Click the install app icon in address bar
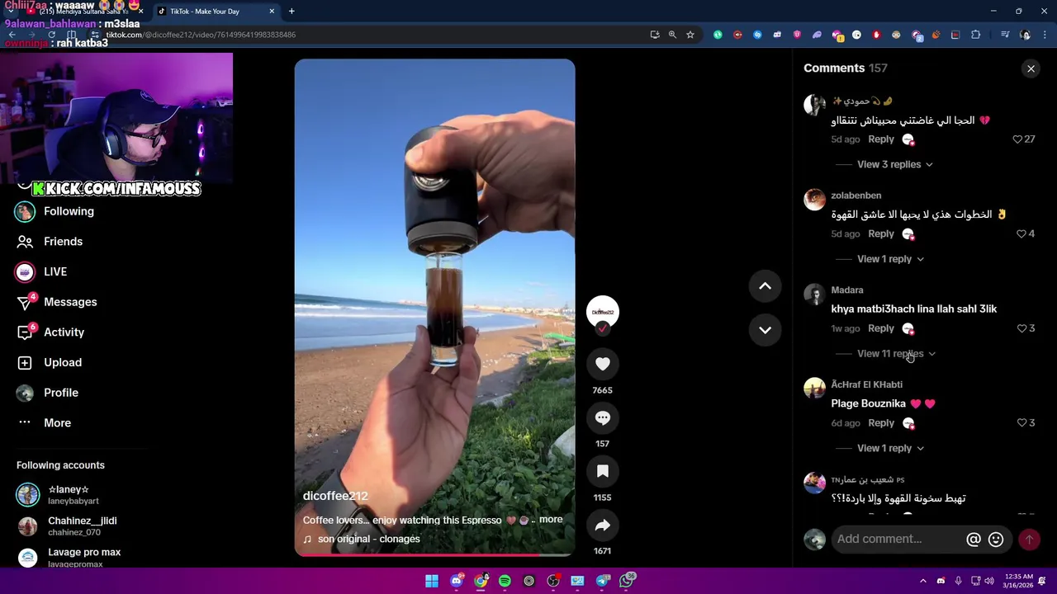The width and height of the screenshot is (1057, 594). tap(655, 35)
